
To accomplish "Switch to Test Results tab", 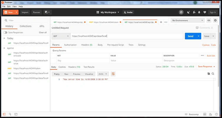I will [x=89, y=67].
